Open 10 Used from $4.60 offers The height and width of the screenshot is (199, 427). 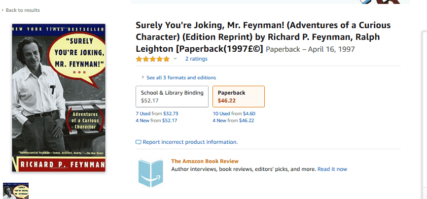click(x=234, y=114)
